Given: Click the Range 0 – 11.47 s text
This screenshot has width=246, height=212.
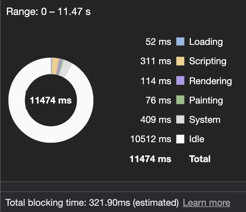Looking at the screenshot, I should point(49,12).
